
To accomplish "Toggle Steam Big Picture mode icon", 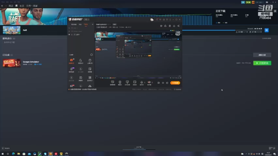I will (267, 2).
